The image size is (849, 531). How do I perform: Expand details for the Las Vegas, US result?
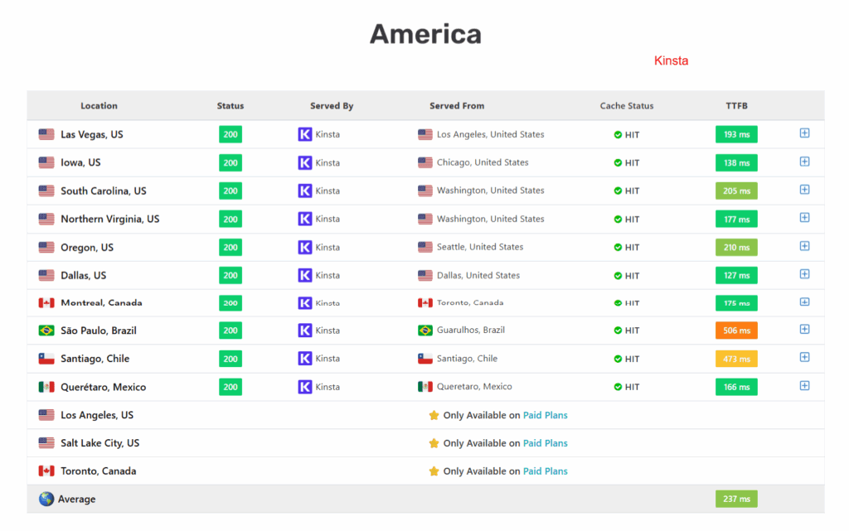(804, 133)
